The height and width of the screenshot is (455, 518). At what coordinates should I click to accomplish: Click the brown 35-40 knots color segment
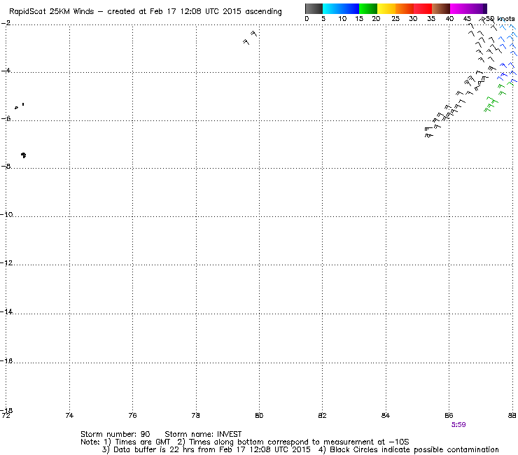[441, 8]
